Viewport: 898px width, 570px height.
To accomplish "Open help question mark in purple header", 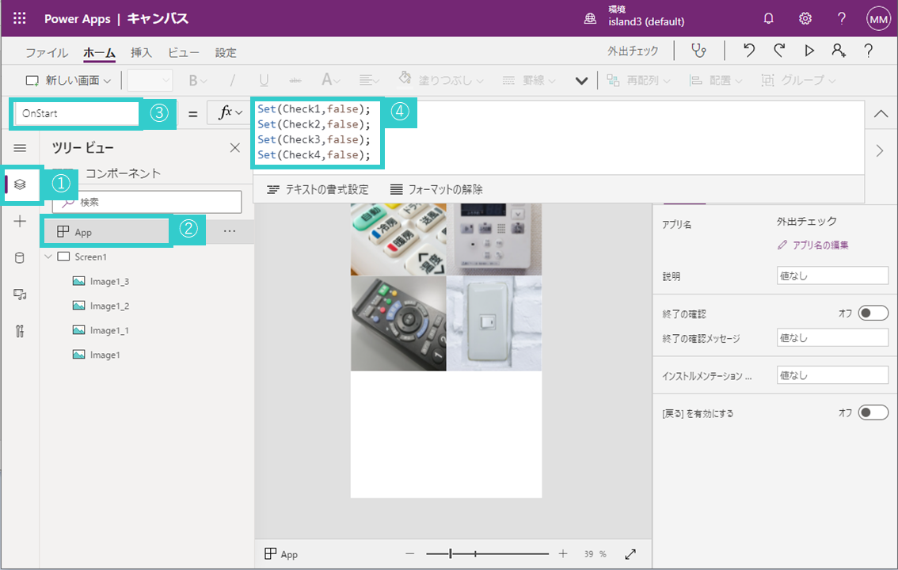I will click(x=841, y=18).
